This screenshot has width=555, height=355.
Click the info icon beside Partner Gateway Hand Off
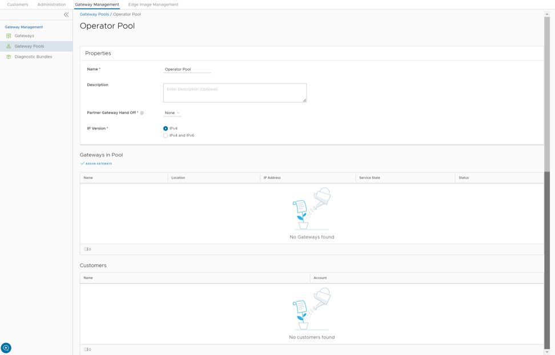[x=142, y=113]
